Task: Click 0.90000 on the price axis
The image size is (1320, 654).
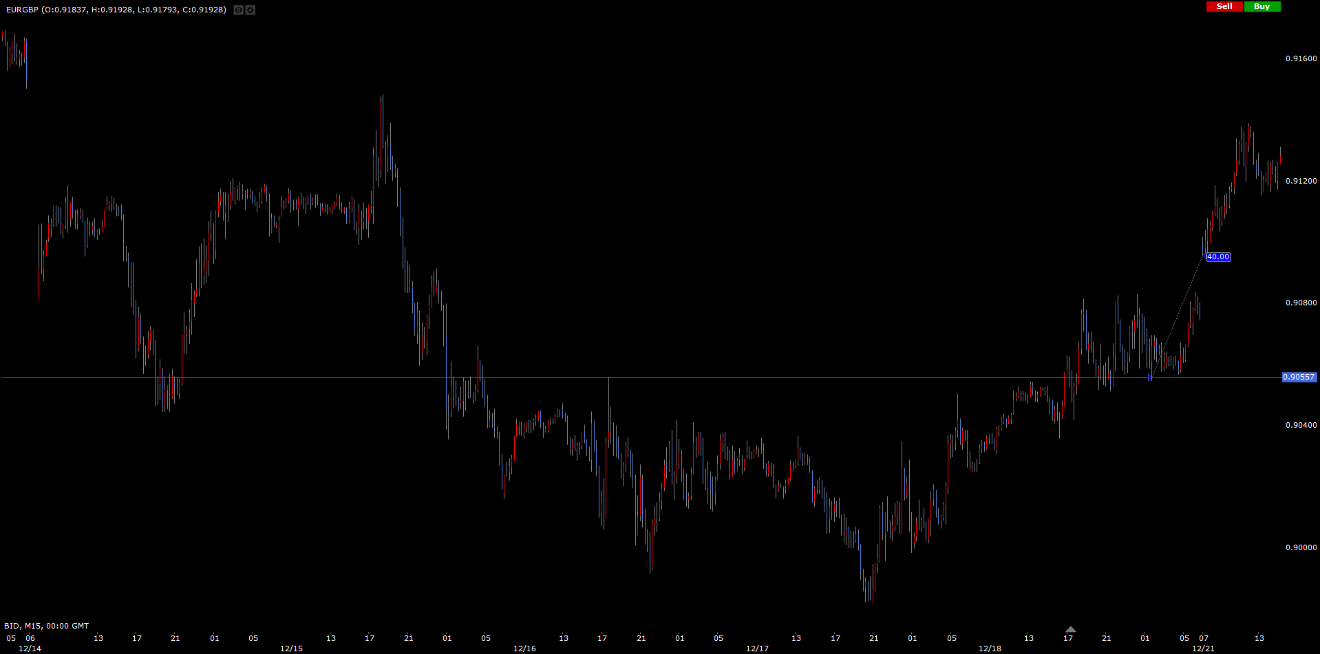Action: pyautogui.click(x=1301, y=547)
